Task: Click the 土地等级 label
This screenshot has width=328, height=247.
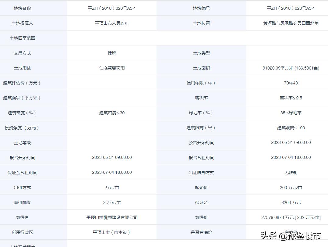Action: click(x=22, y=143)
